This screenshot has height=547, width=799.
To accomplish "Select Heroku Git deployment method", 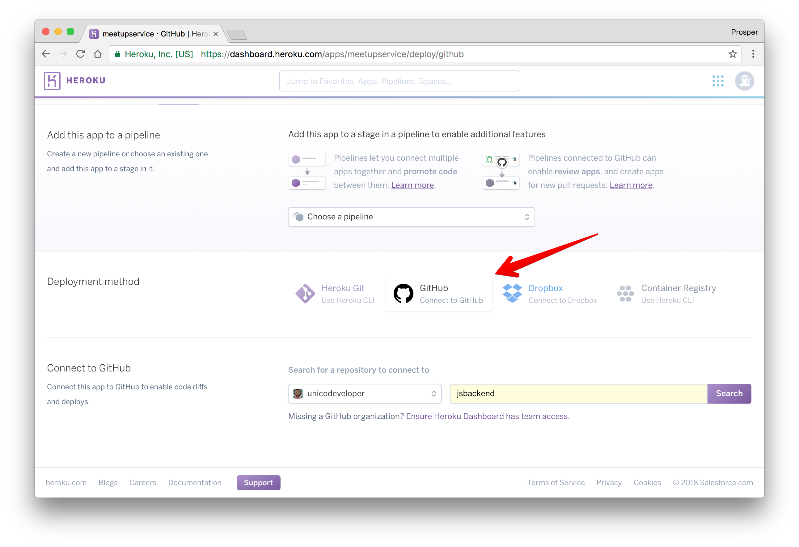I will [x=335, y=294].
